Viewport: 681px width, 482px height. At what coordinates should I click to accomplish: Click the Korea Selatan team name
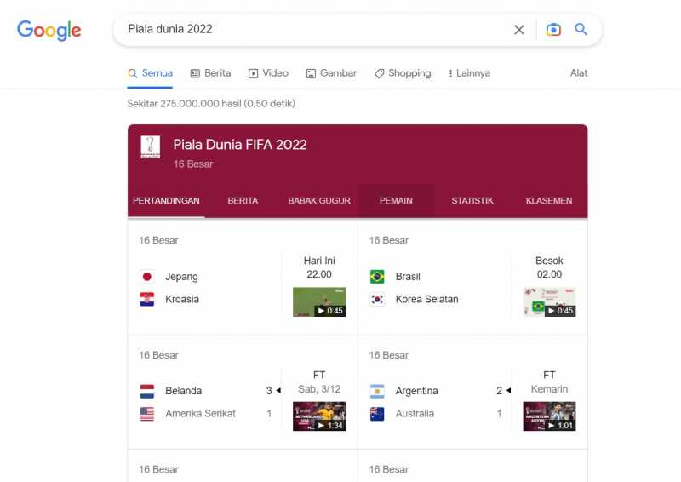point(427,299)
